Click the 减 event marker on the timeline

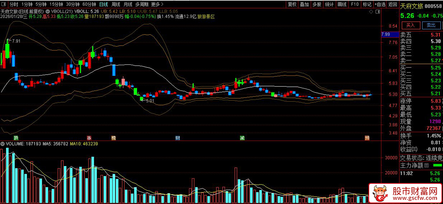click(242, 138)
